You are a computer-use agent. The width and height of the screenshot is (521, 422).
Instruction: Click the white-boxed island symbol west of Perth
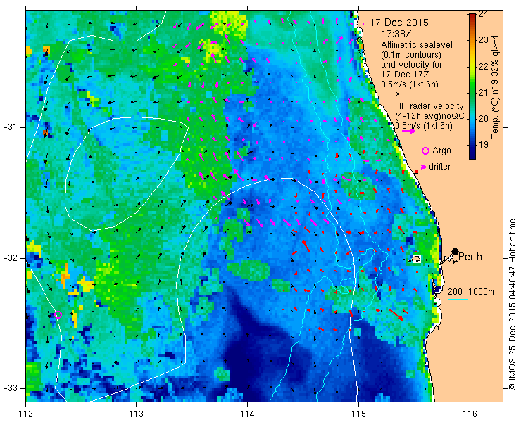coord(415,260)
